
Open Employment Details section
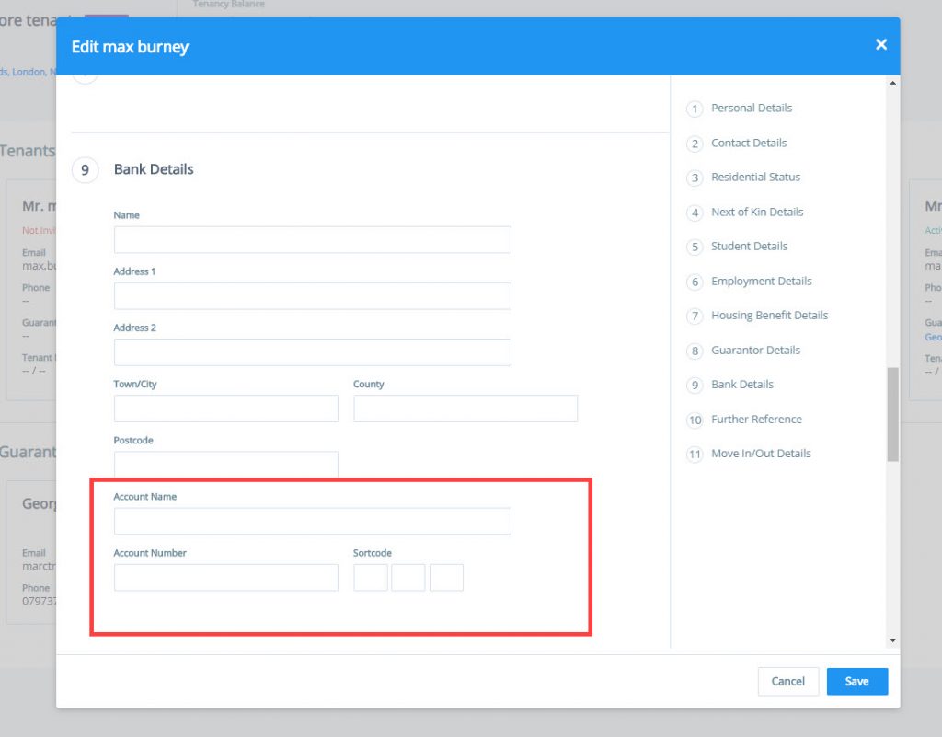pos(761,282)
